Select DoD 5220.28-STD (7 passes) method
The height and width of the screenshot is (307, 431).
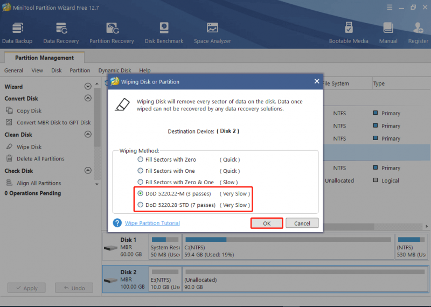pyautogui.click(x=140, y=205)
